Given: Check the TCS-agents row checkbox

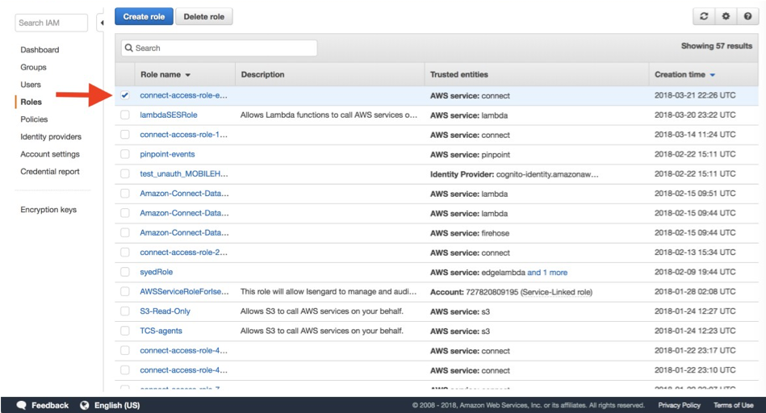Looking at the screenshot, I should (125, 331).
